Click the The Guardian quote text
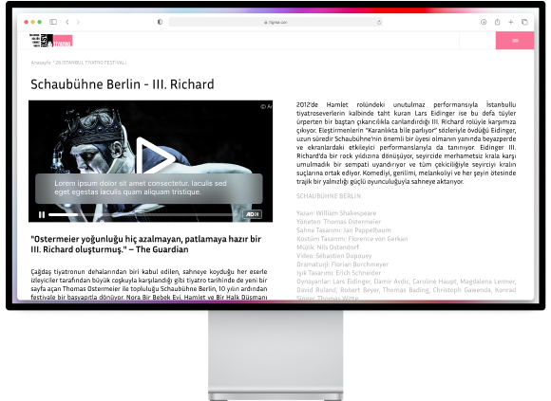Image resolution: width=551 pixels, height=401 pixels. [x=146, y=244]
